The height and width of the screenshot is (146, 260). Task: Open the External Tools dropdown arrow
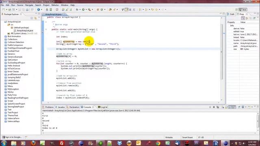92,10
